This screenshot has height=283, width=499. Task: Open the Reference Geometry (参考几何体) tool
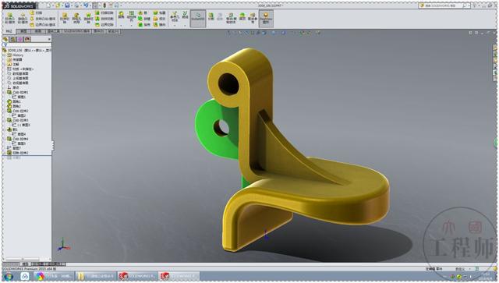coord(175,17)
